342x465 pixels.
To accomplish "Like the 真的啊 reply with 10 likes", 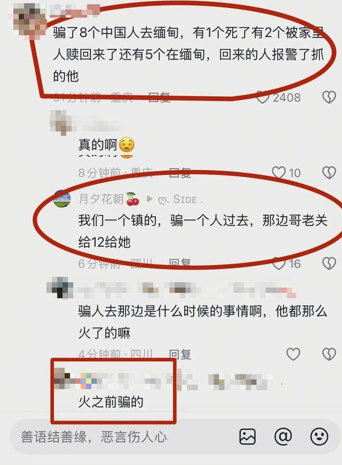I will pyautogui.click(x=279, y=173).
